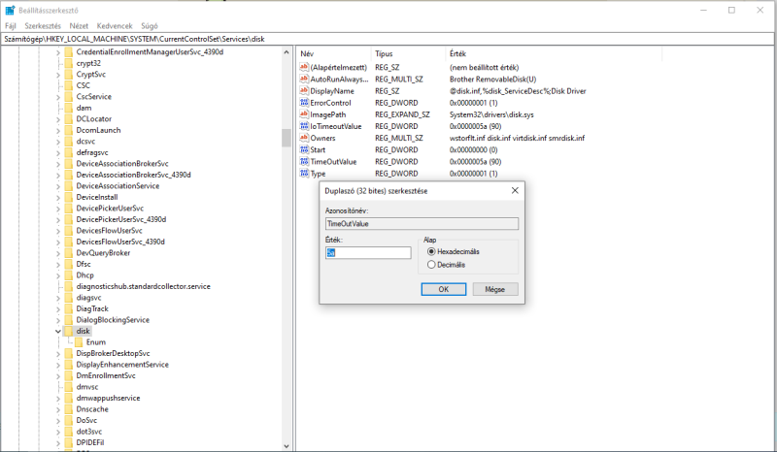Click the dmvsc folder icon
777x452 pixels.
click(x=68, y=387)
